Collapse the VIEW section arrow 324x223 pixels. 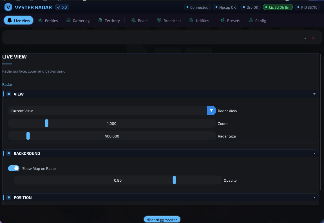(314, 94)
